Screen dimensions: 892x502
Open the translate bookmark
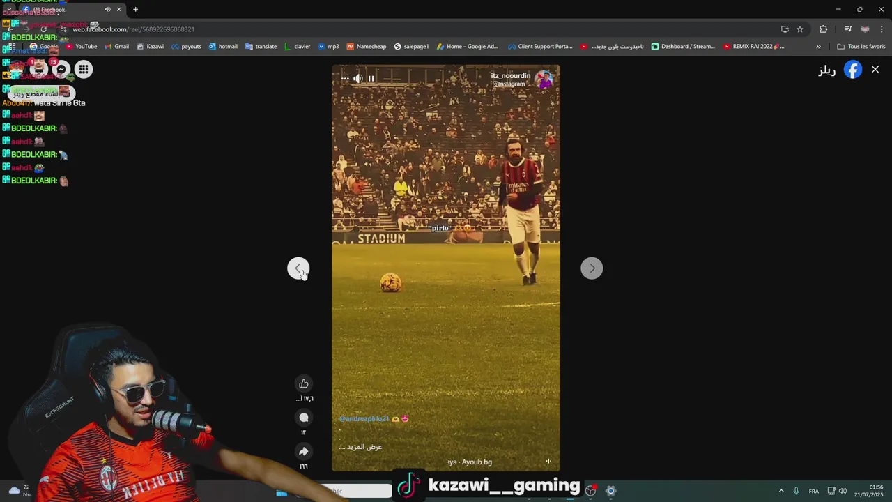261,47
